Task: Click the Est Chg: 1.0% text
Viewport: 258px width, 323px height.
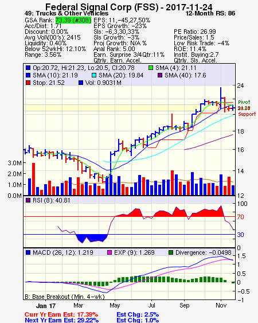Action: pos(138,320)
